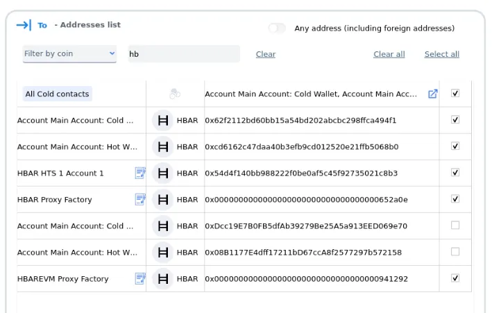Click the coins icon in All Cold contacts row
The image size is (501, 313).
[x=175, y=94]
